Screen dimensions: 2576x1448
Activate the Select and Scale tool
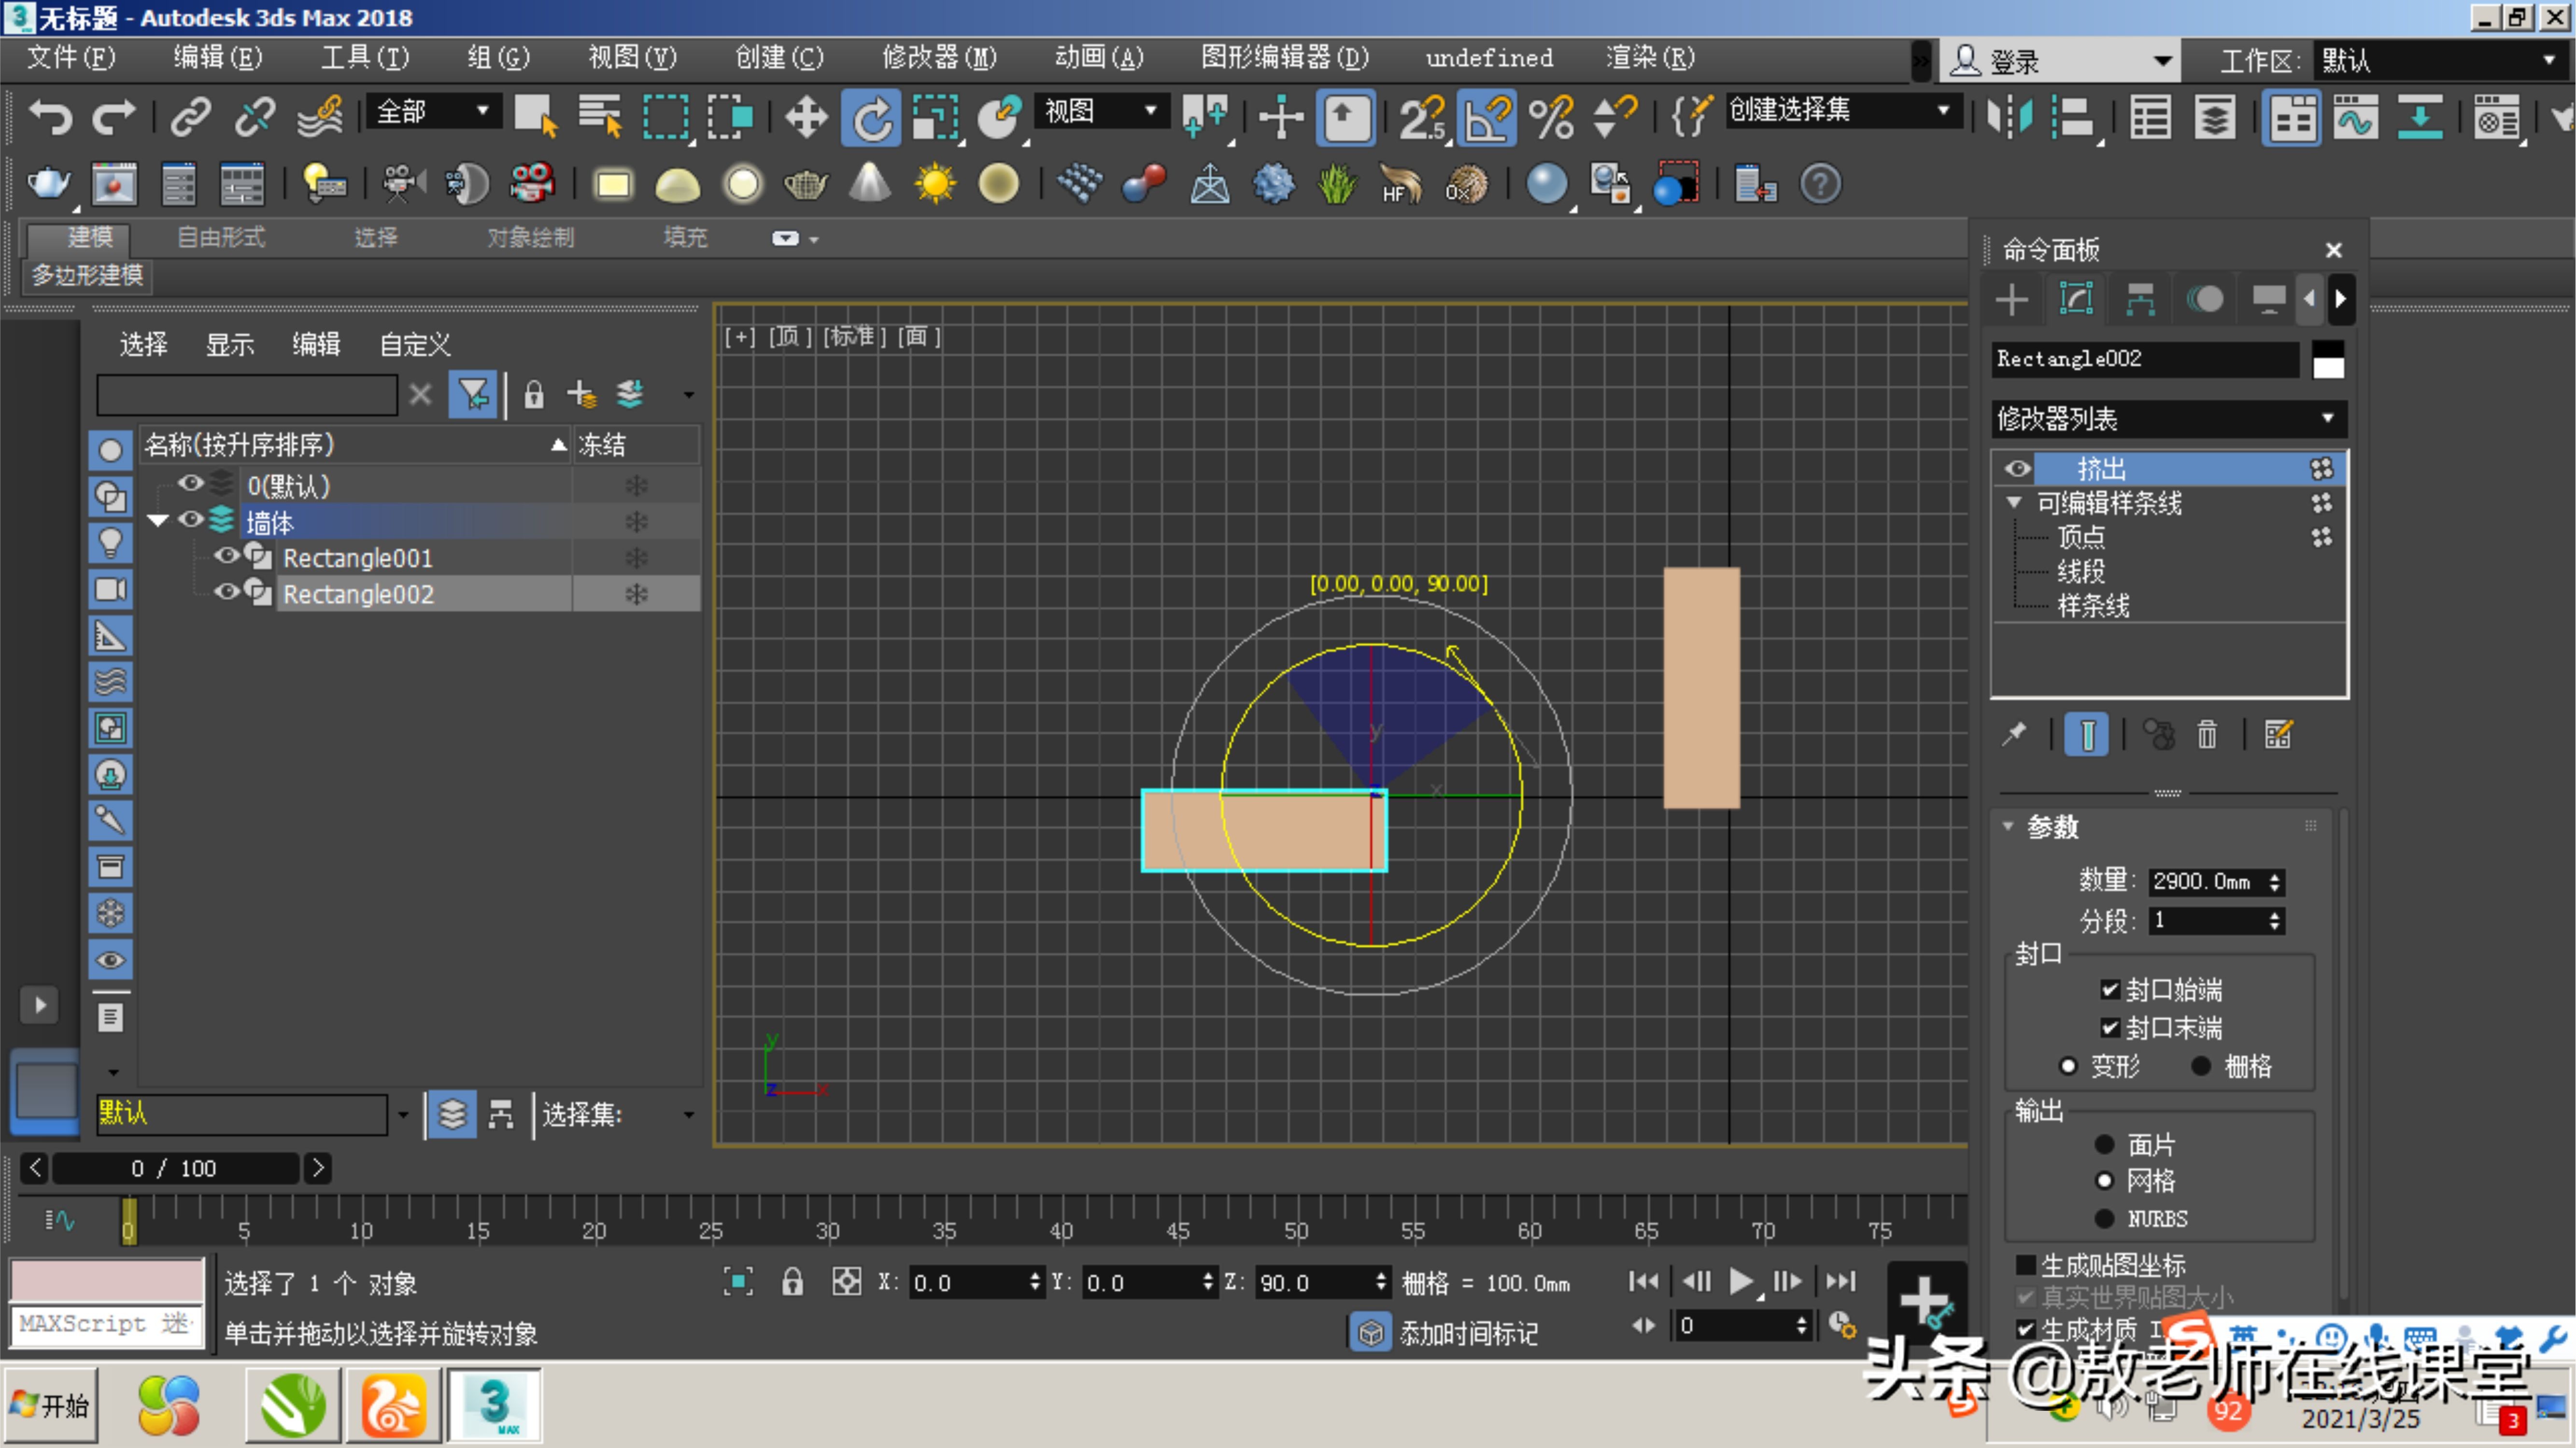coord(935,118)
